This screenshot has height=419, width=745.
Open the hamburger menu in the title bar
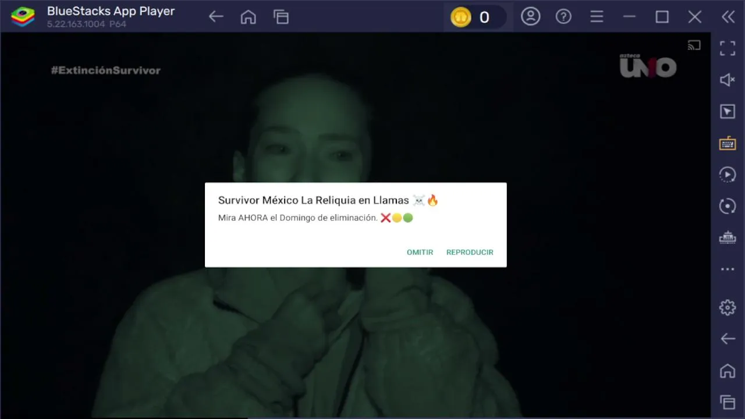(597, 17)
